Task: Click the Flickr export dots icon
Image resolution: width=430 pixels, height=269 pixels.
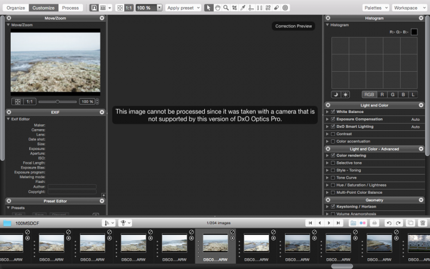Action: pos(363,223)
